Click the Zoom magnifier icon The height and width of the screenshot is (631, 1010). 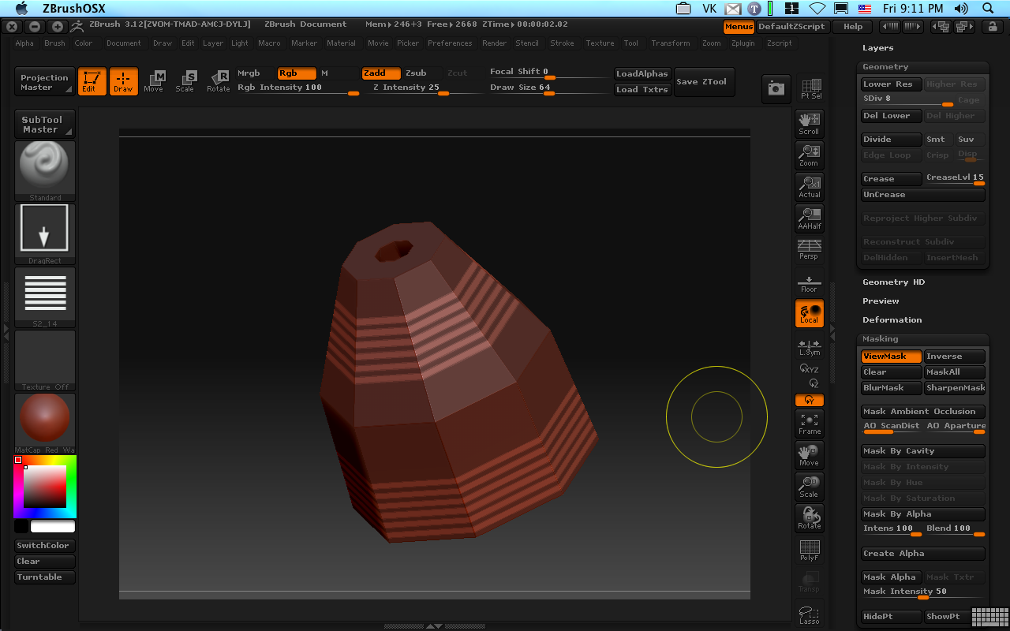click(809, 155)
